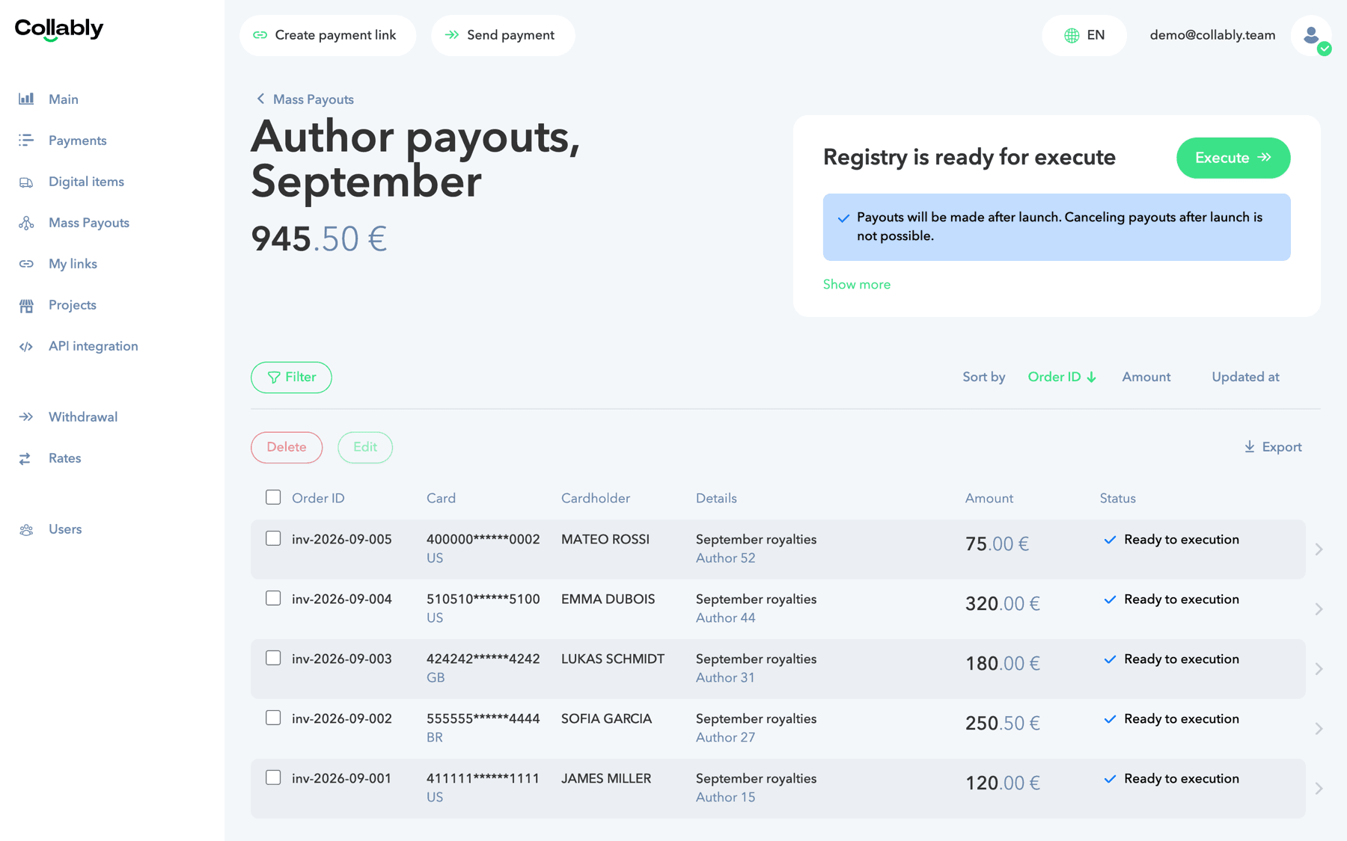Check the box for inv-2026-09-005
This screenshot has height=841, width=1347.
point(273,538)
